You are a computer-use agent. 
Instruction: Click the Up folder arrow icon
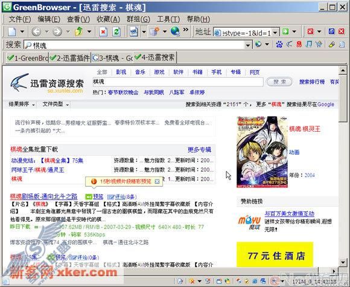79,31
